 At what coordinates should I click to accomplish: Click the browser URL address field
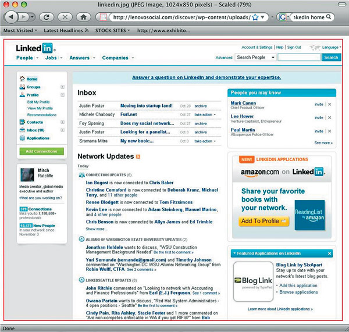(181, 17)
